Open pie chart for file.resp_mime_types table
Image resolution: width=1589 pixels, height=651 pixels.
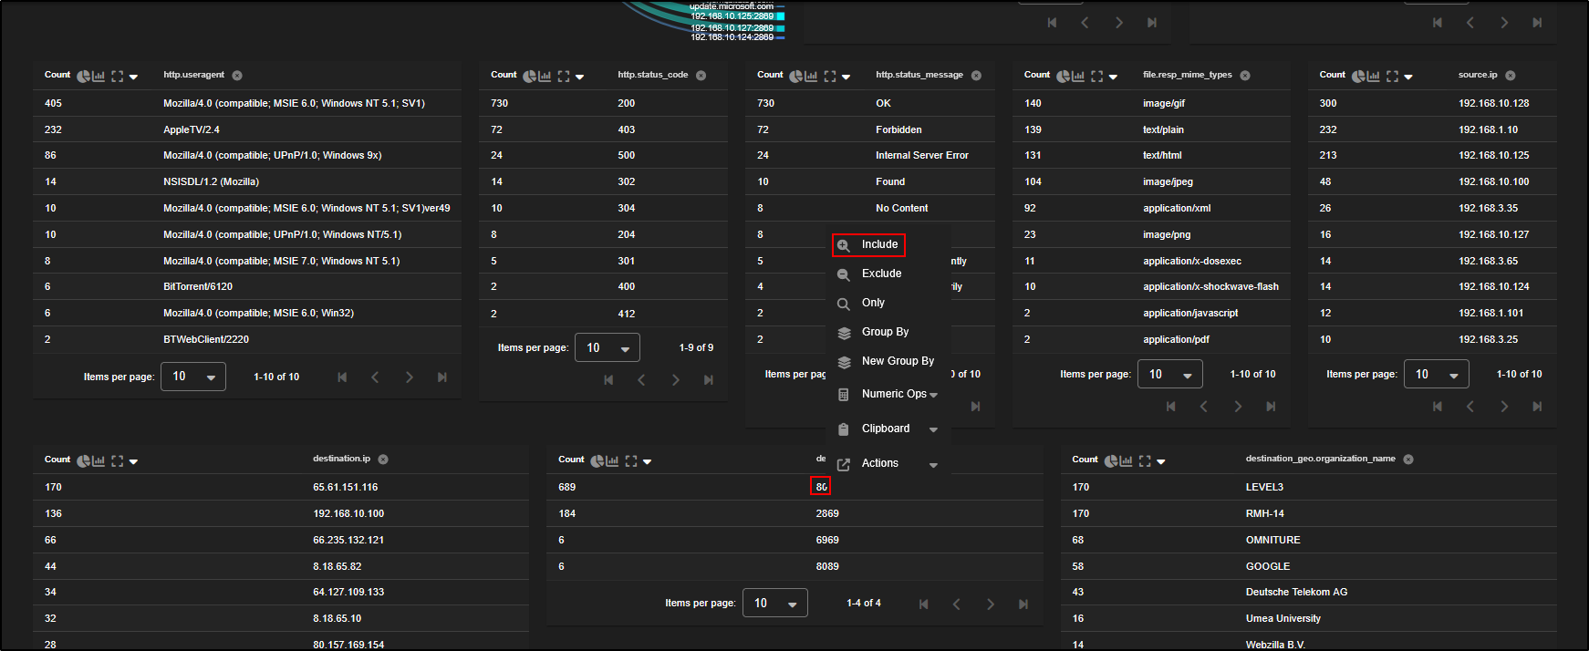click(x=1063, y=77)
